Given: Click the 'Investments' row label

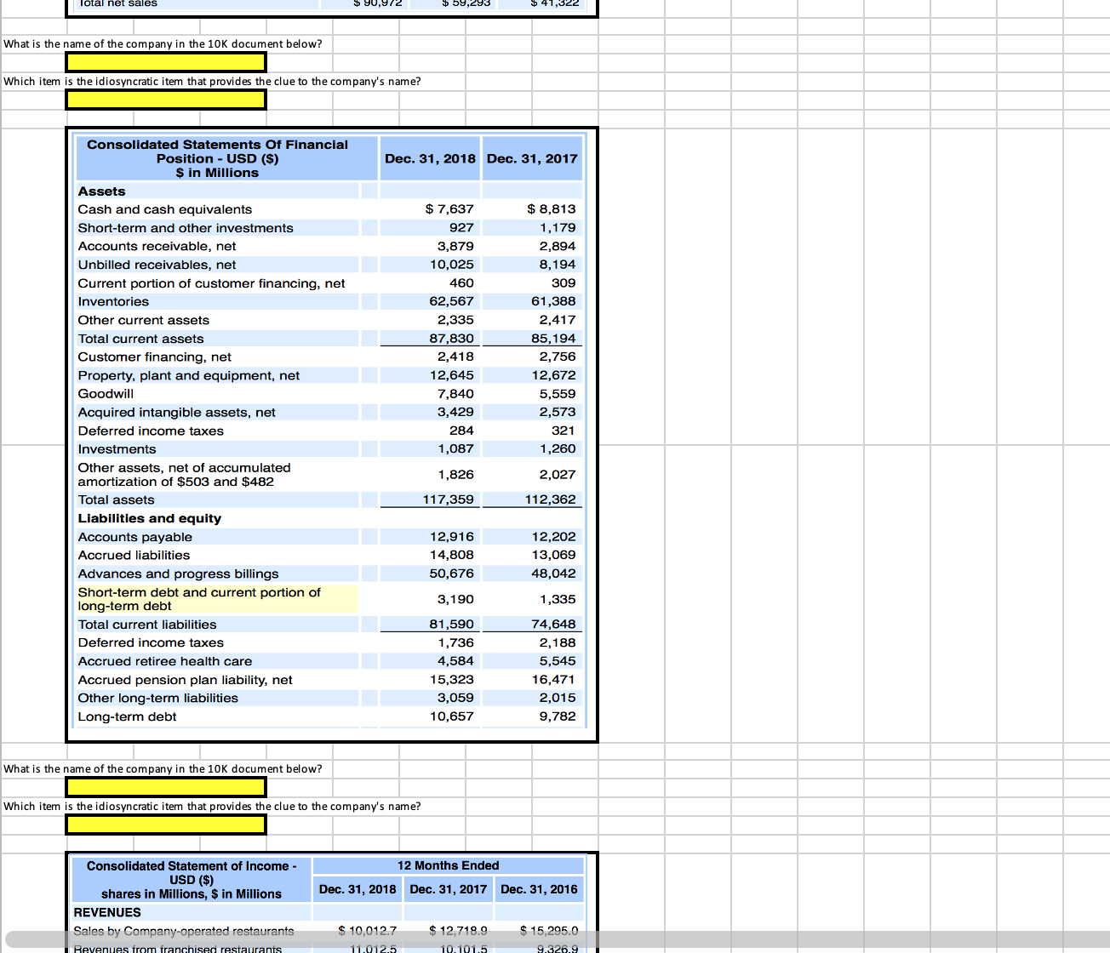Looking at the screenshot, I should click(x=117, y=449).
